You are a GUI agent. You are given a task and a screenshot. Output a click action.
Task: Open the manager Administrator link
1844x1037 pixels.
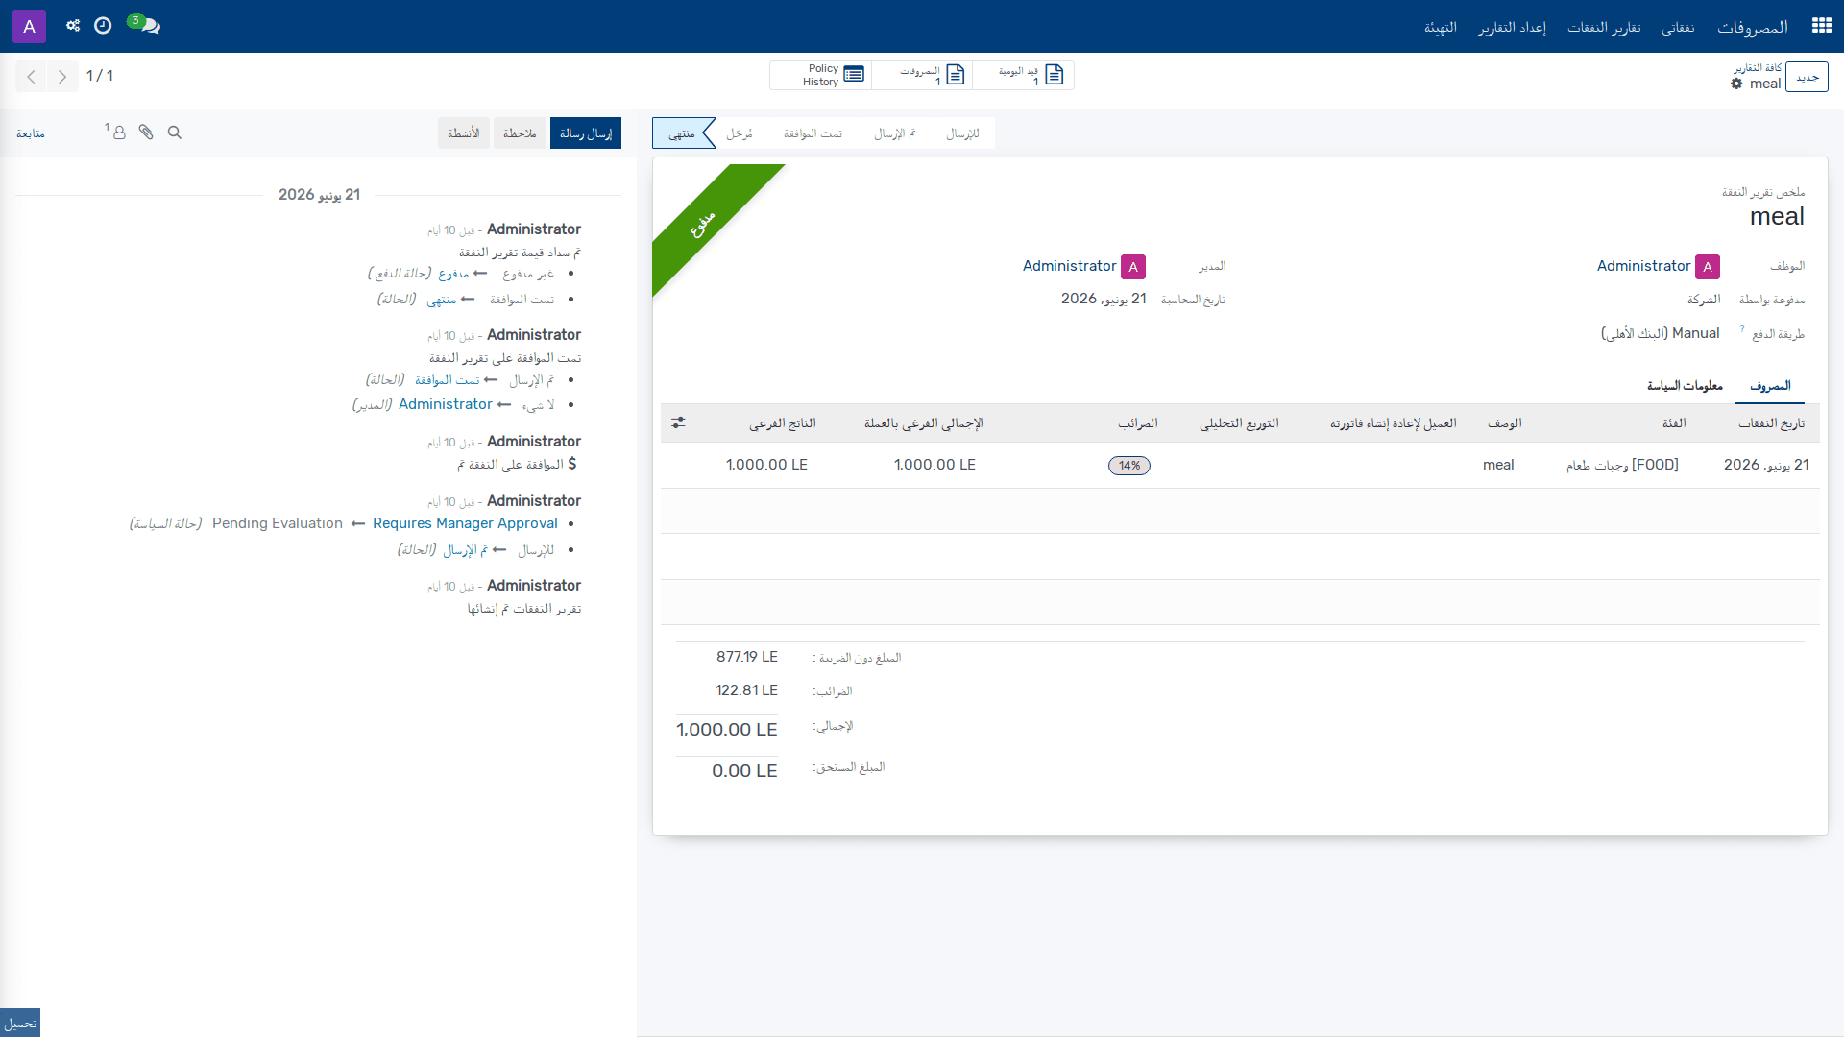1069,266
